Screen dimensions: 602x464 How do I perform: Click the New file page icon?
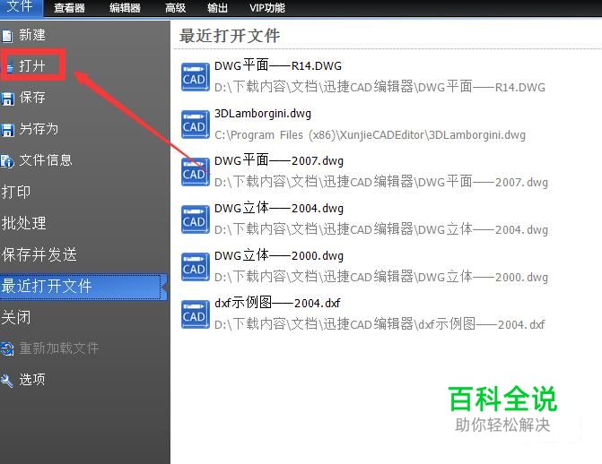7,36
